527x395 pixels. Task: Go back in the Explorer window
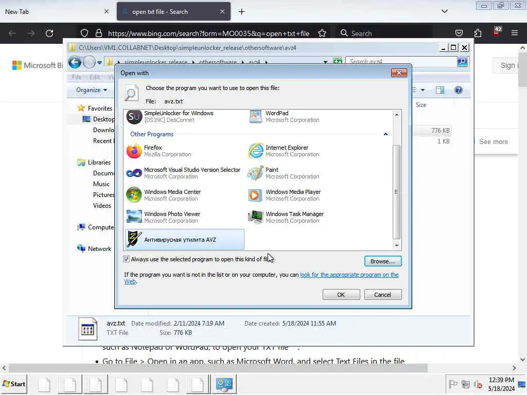click(x=75, y=62)
